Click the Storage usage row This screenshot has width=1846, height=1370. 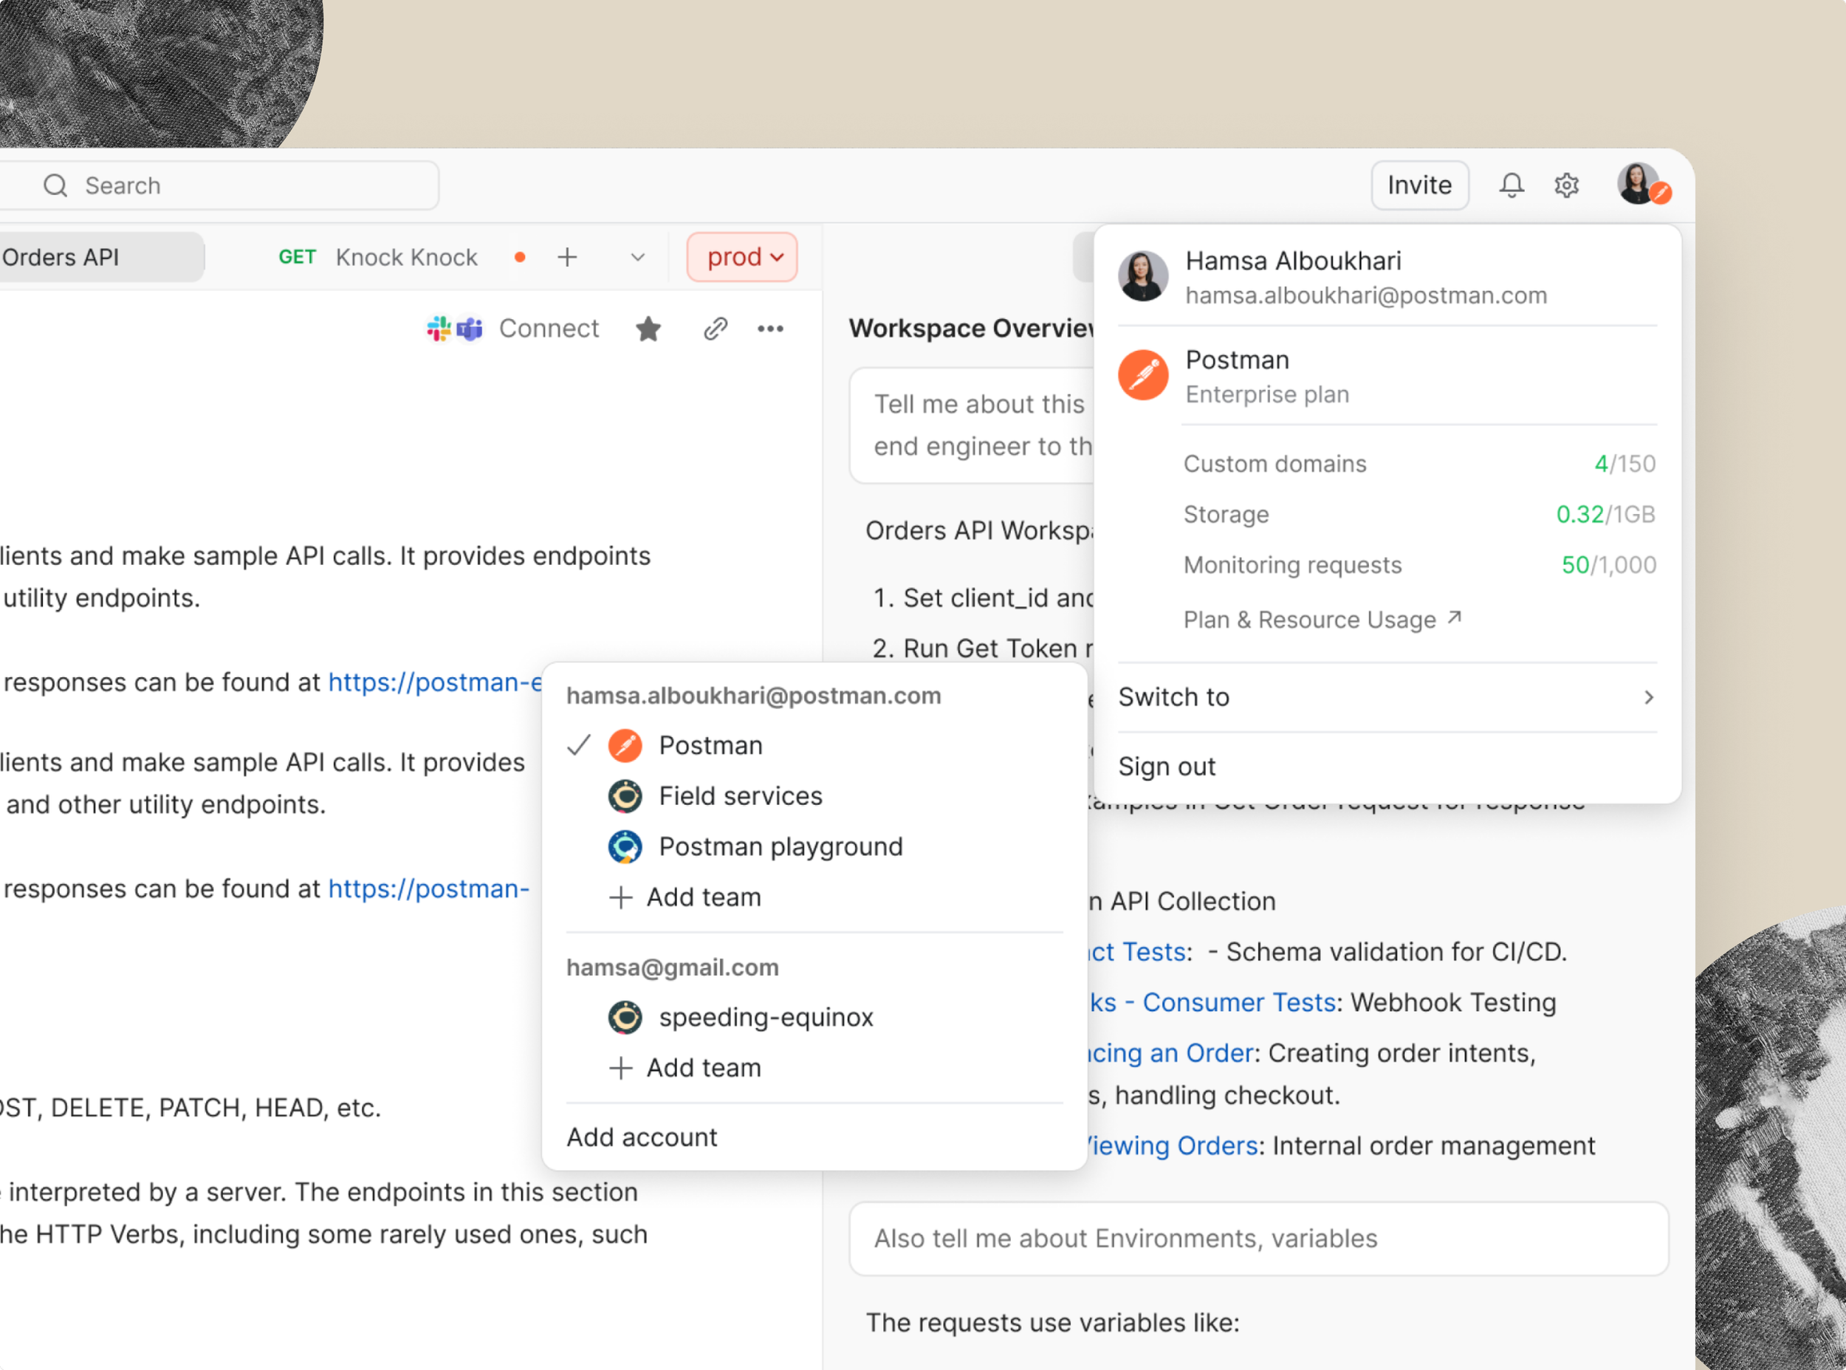(x=1419, y=514)
